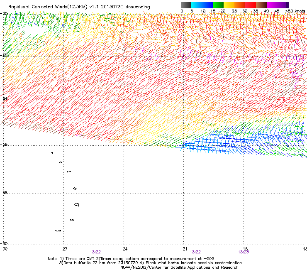Viewport: 307px width, 270px height.
Task: Select the '-30' longitude axis label
Action: [4, 249]
